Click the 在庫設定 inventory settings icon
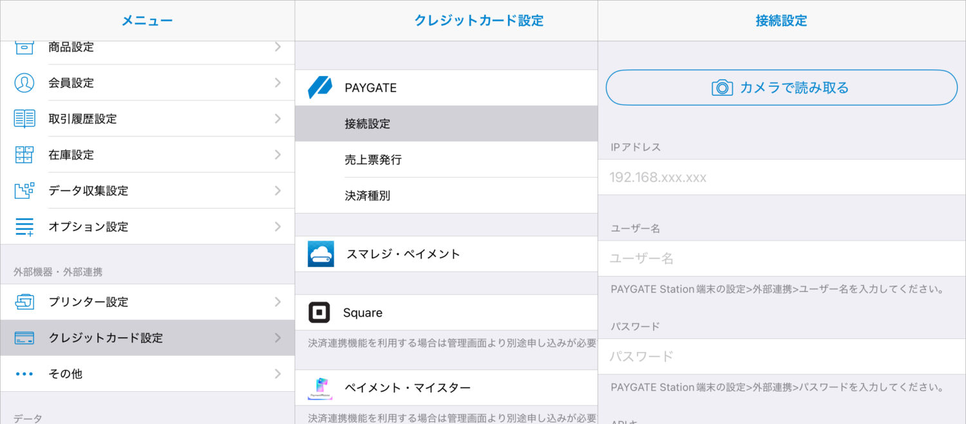The width and height of the screenshot is (966, 424). point(24,155)
